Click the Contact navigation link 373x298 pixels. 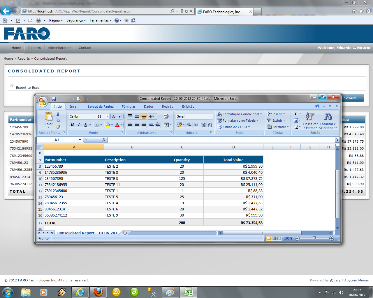pos(85,48)
